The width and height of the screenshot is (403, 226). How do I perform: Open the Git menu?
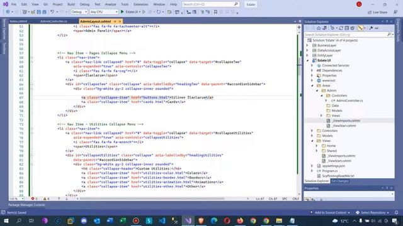pos(45,4)
